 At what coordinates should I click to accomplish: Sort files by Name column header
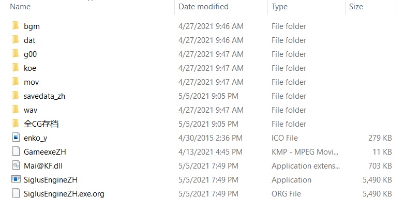[x=21, y=7]
